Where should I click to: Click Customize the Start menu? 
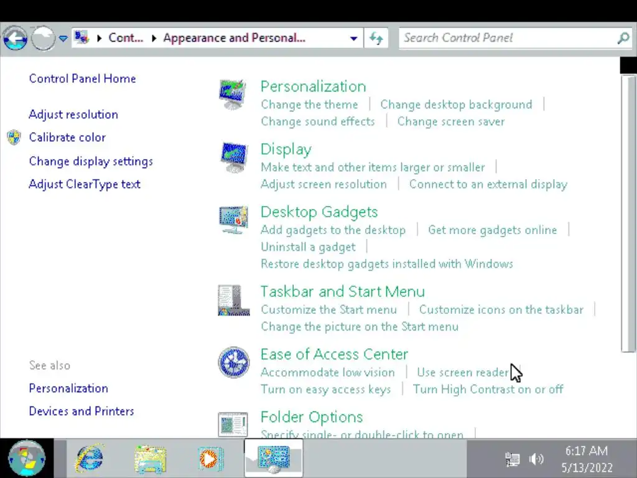[x=328, y=310]
